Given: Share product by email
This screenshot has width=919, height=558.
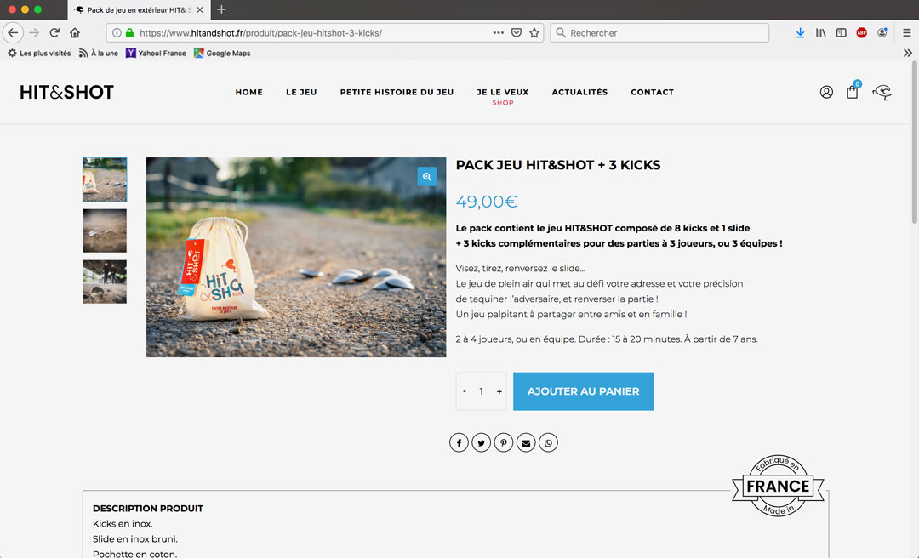Looking at the screenshot, I should (526, 442).
